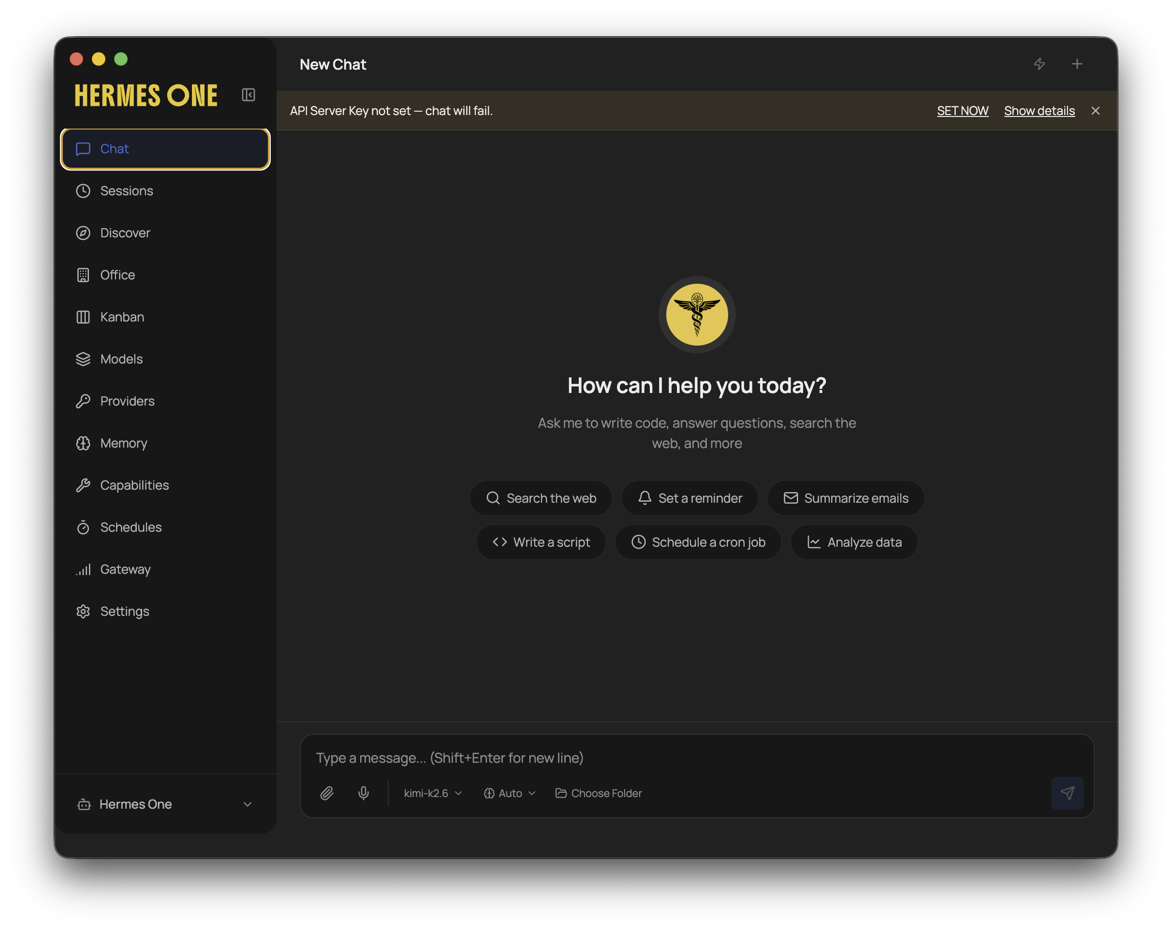
Task: Open Models in the sidebar
Action: coord(165,359)
